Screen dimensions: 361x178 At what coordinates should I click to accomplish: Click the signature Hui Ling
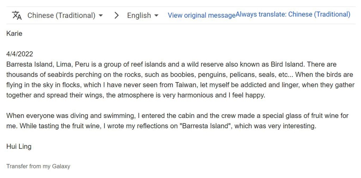tap(19, 147)
